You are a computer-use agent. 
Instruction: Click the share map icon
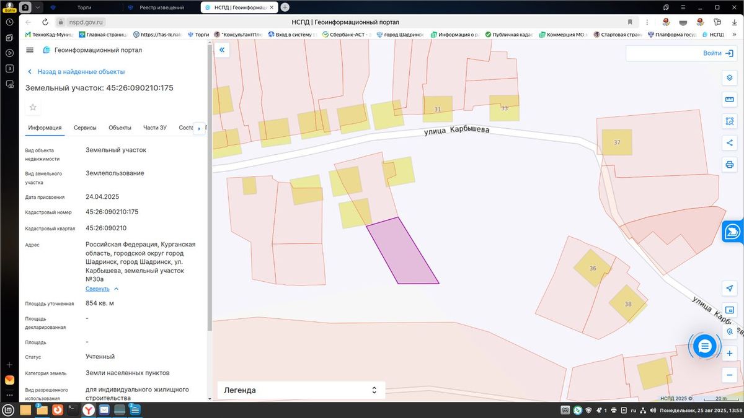coord(729,143)
